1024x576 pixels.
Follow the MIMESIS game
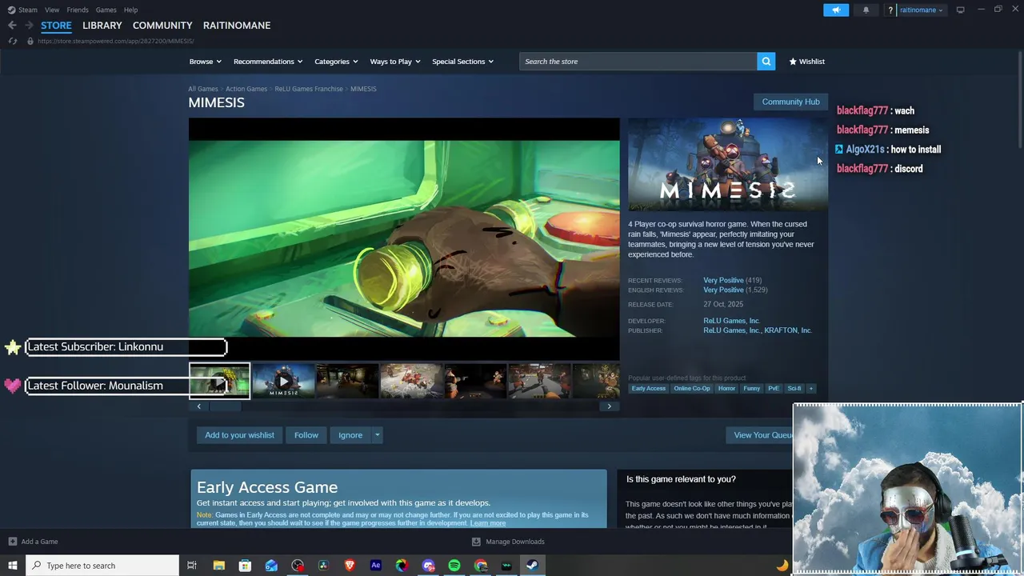306,435
